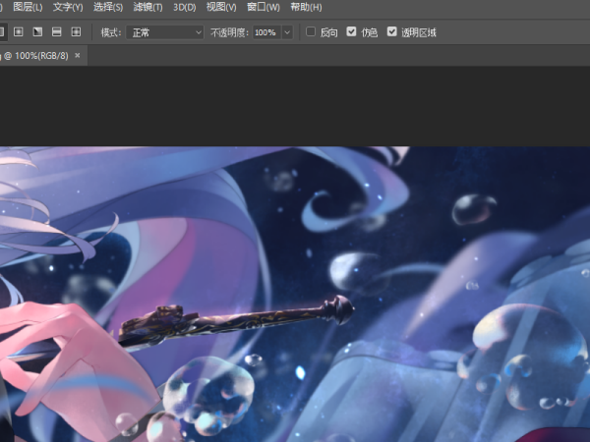The width and height of the screenshot is (590, 442).
Task: Close the 100%(RGB/8) document tab
Action: 78,56
